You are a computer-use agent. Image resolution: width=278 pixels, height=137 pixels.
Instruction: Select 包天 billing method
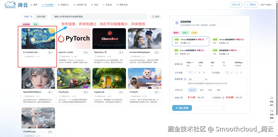(x=202, y=90)
